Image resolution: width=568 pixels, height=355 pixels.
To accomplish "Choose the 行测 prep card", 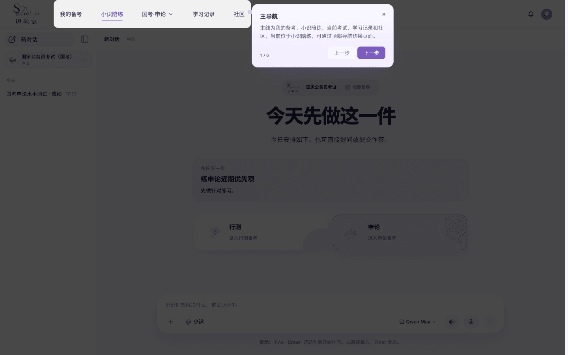I will [261, 232].
